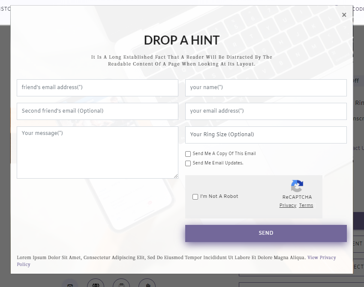Open the reCAPTCHA Privacy link

(x=288, y=206)
